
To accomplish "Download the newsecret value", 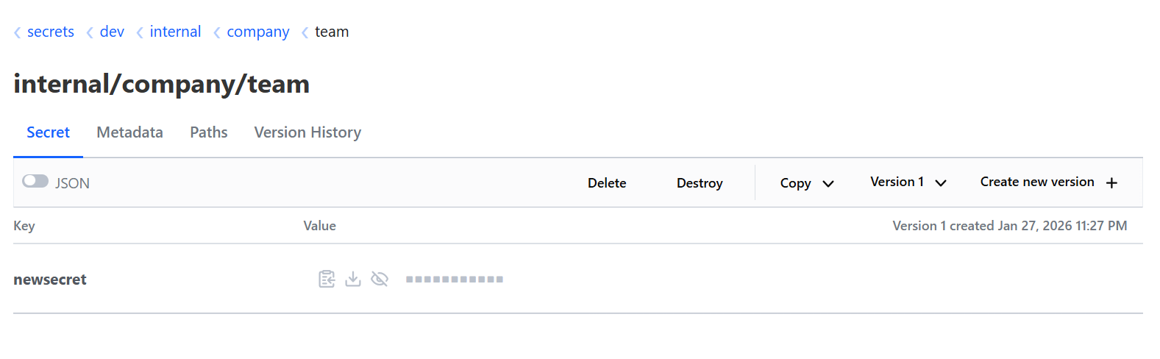I will [353, 279].
